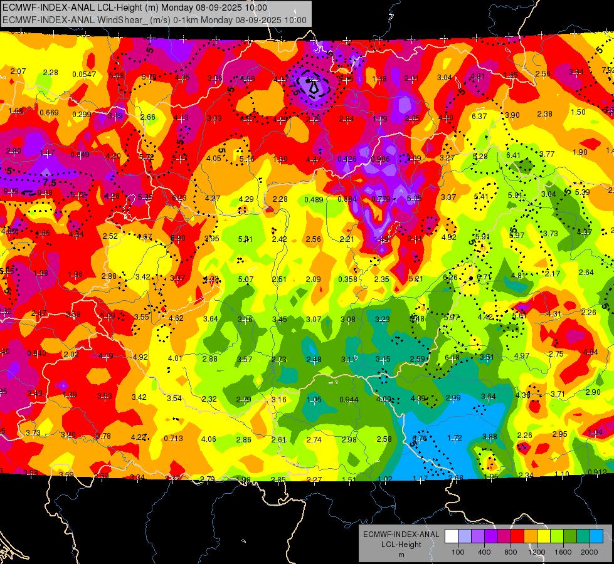Click the red legend swatch
This screenshot has width=614, height=564.
pos(517,536)
